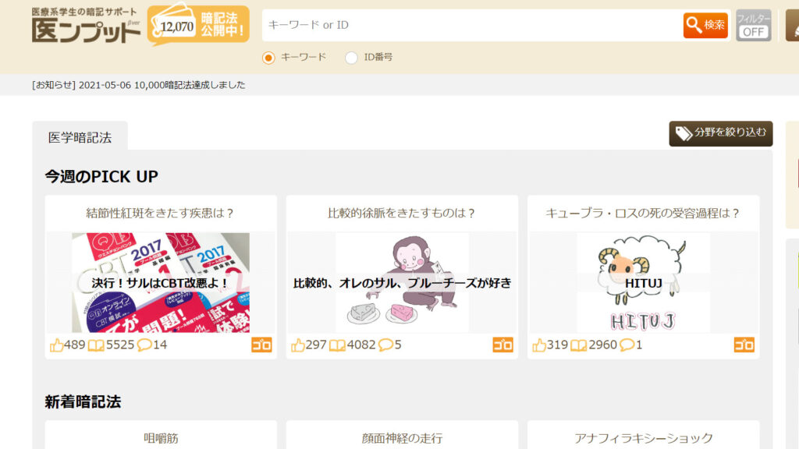This screenshot has width=799, height=449.
Task: Click the お知らせ 10,000暗記法達成 notice
Action: (139, 85)
